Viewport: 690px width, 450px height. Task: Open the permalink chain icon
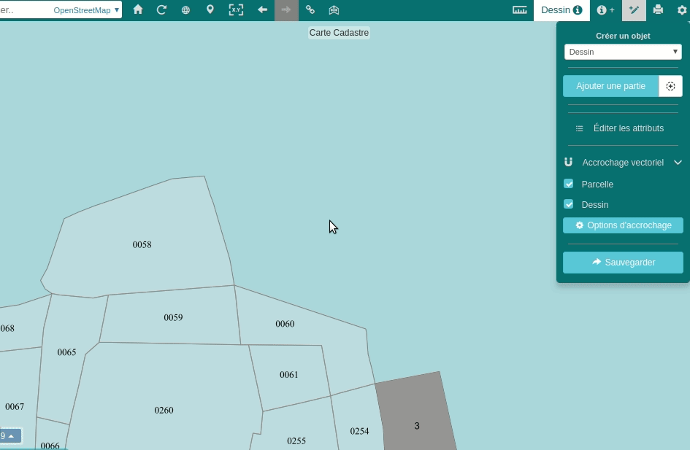[310, 9]
